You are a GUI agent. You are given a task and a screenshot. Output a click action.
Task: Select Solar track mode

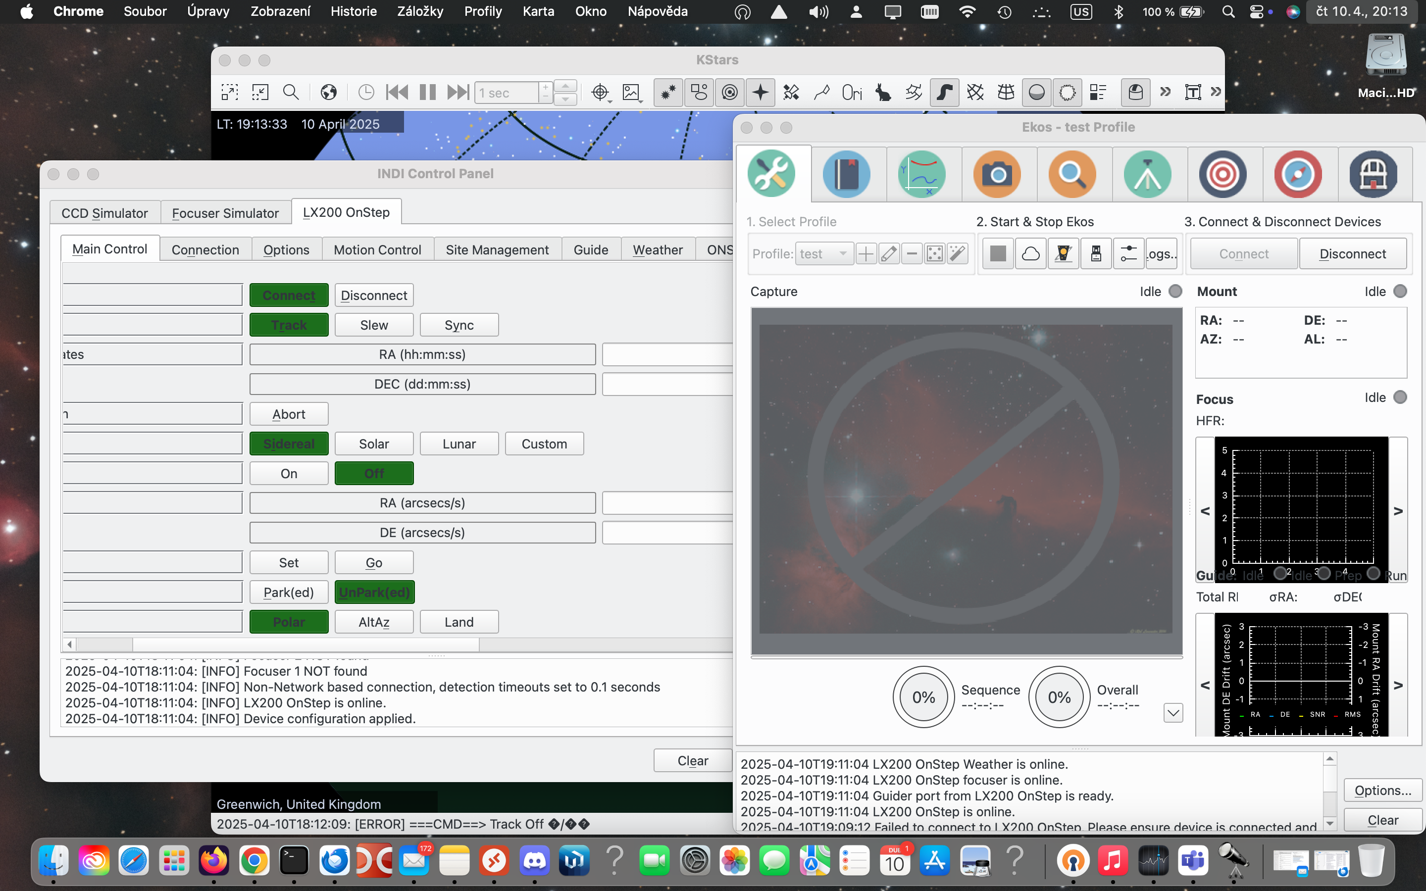(x=374, y=444)
